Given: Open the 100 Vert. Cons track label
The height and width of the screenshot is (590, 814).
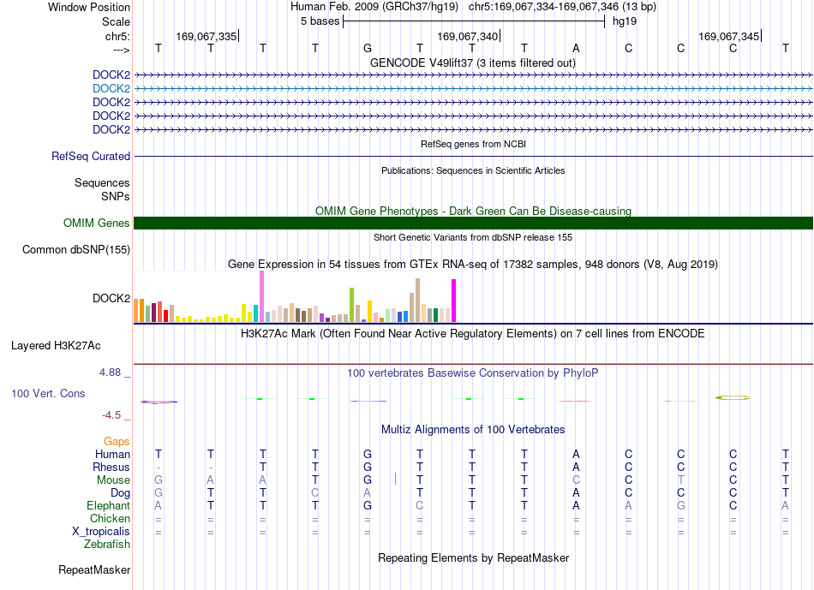Looking at the screenshot, I should point(48,393).
